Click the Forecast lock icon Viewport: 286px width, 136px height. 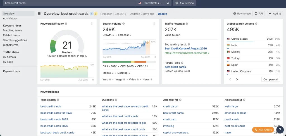130,35
